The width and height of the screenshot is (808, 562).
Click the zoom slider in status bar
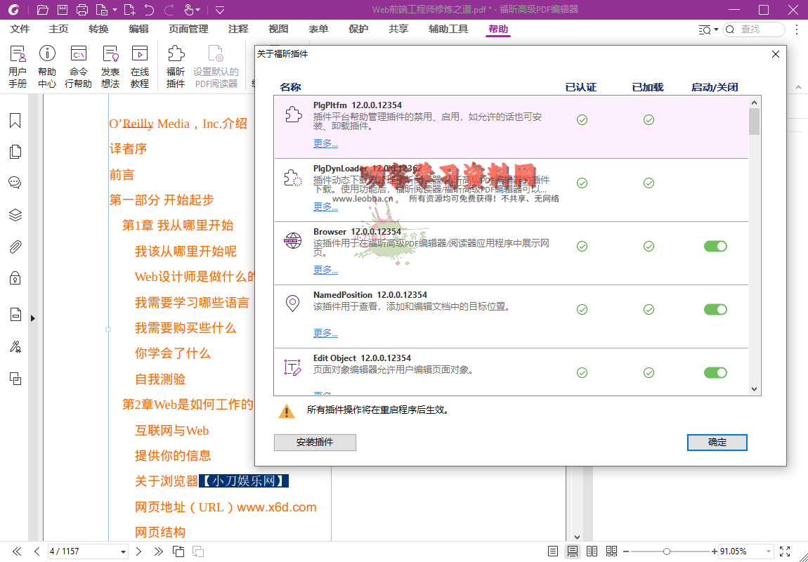click(x=667, y=551)
